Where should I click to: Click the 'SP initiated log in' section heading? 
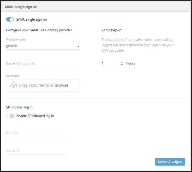pyautogui.click(x=19, y=107)
